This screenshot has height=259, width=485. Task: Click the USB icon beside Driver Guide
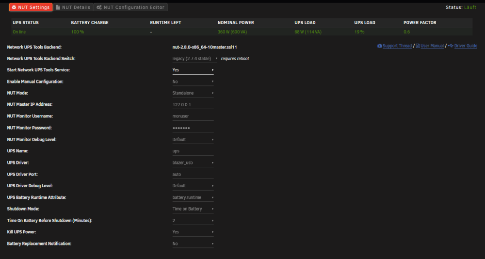(x=451, y=46)
